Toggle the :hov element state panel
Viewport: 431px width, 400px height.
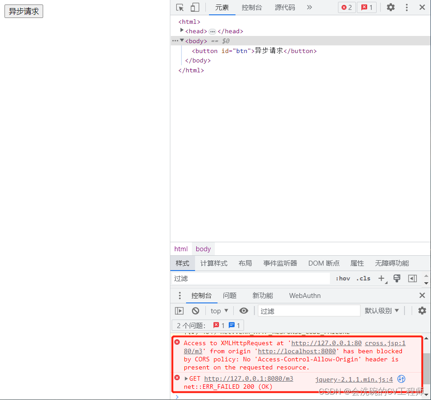(343, 279)
